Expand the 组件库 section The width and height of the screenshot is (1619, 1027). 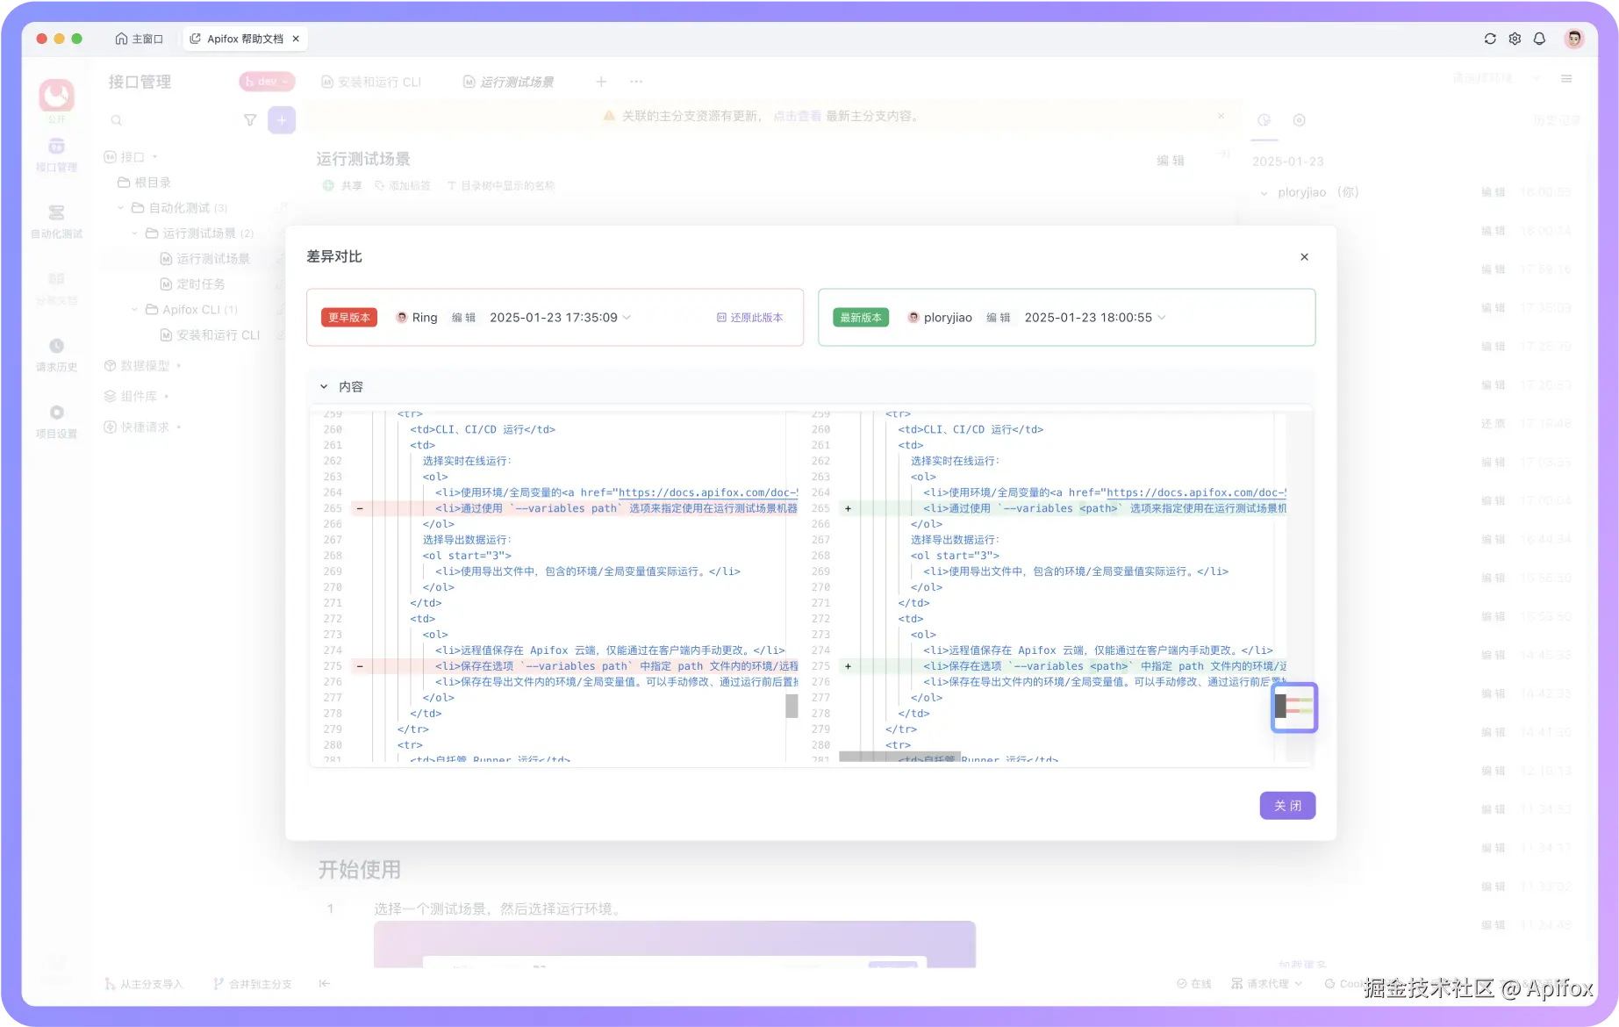tap(167, 397)
